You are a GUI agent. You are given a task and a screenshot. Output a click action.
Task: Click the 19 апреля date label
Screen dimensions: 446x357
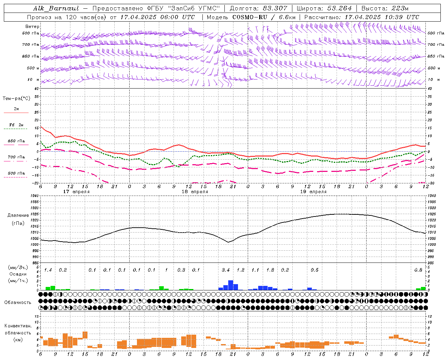(313, 192)
